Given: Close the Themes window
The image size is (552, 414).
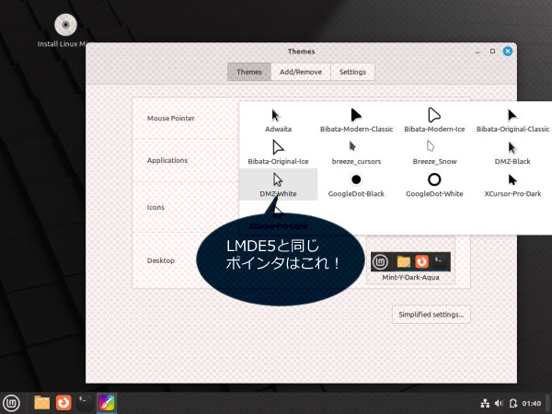Looking at the screenshot, I should coord(508,52).
